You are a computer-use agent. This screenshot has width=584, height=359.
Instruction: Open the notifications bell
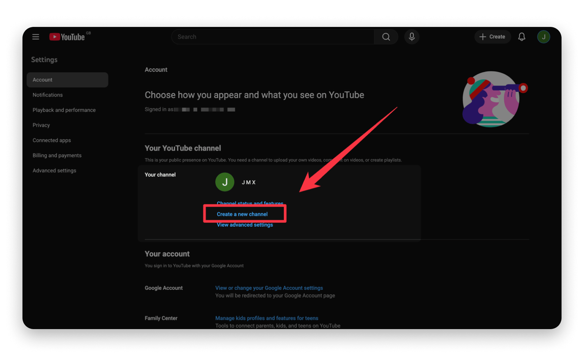point(521,37)
